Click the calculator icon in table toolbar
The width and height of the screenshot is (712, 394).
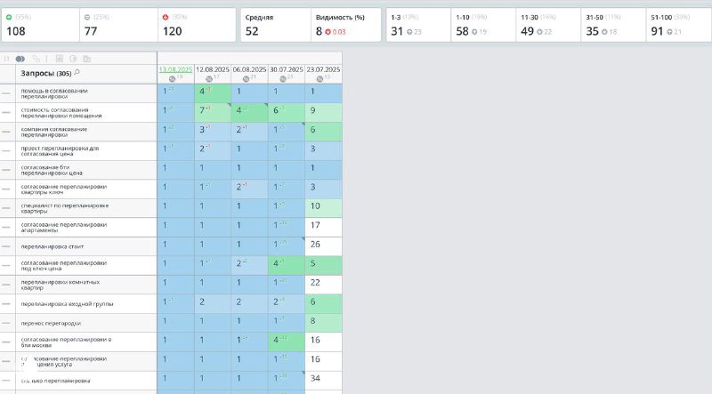[60, 59]
